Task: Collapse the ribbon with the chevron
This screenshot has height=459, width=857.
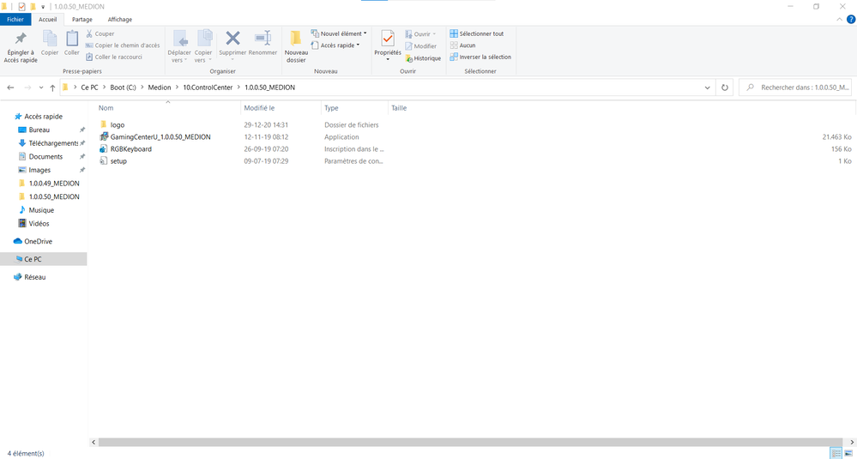Action: click(840, 19)
